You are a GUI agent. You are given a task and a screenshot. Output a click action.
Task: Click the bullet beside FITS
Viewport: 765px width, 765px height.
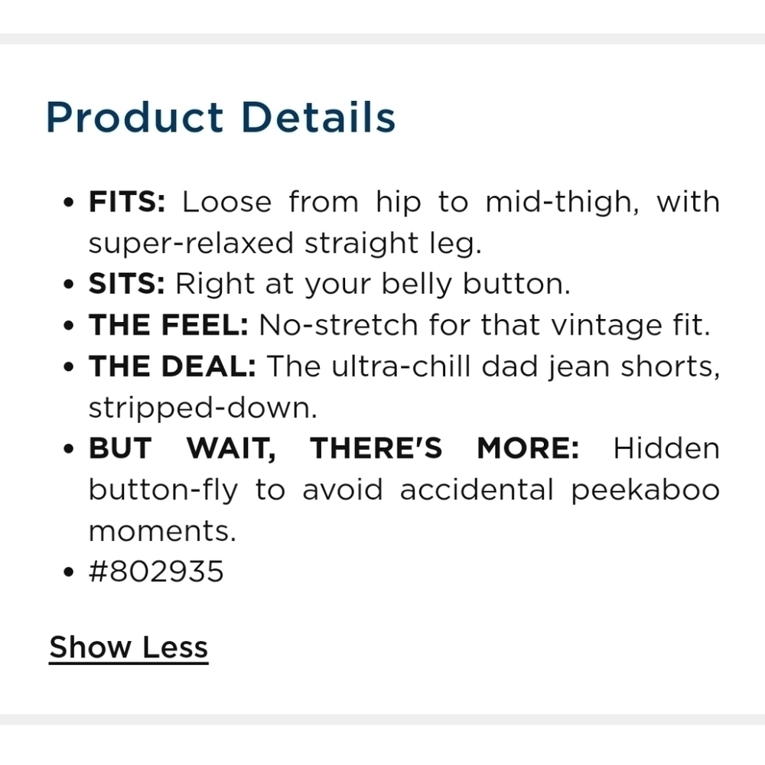pos(68,202)
